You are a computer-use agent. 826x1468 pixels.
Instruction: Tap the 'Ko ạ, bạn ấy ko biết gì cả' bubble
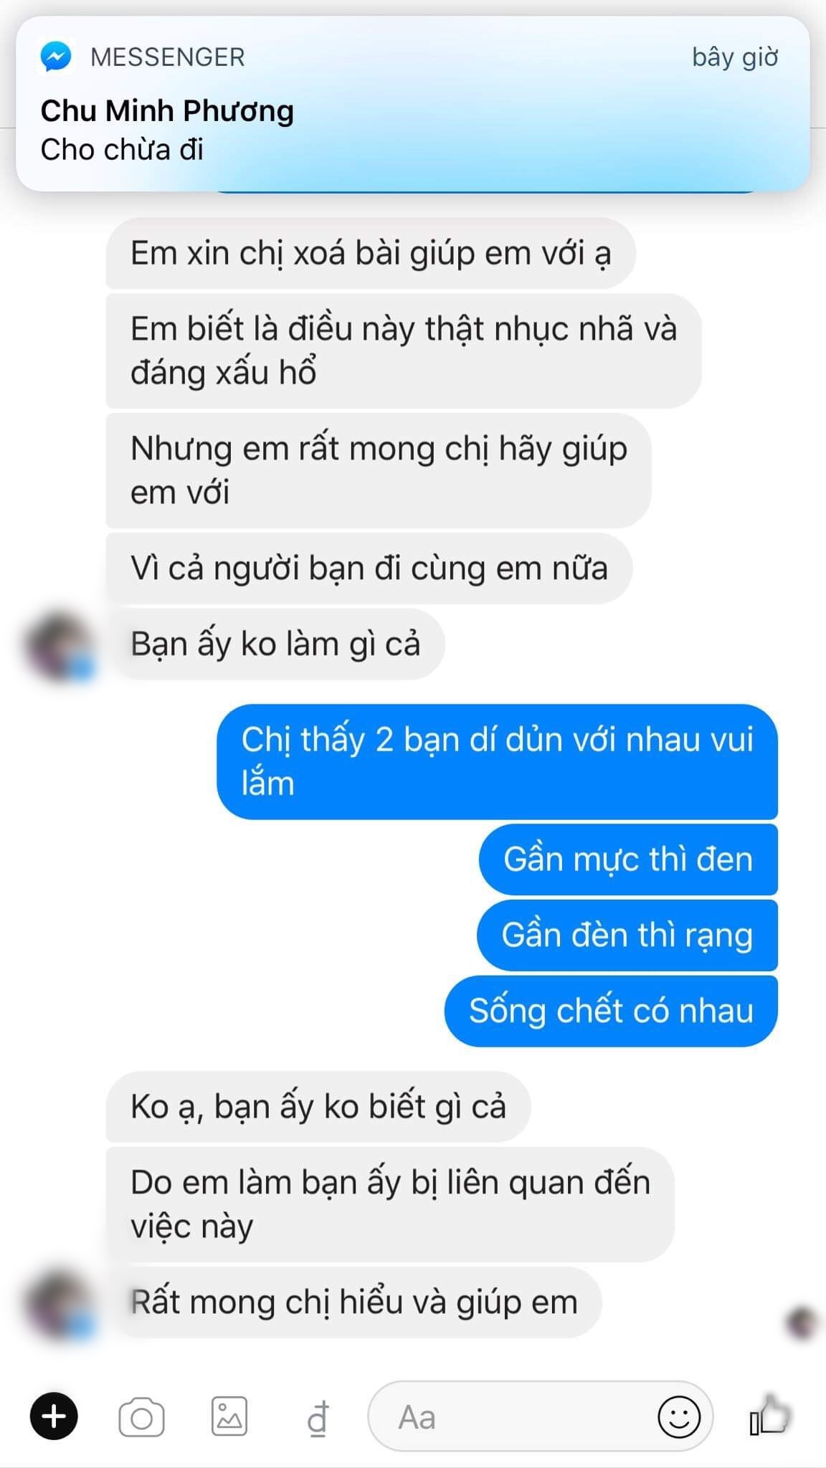(x=318, y=1107)
